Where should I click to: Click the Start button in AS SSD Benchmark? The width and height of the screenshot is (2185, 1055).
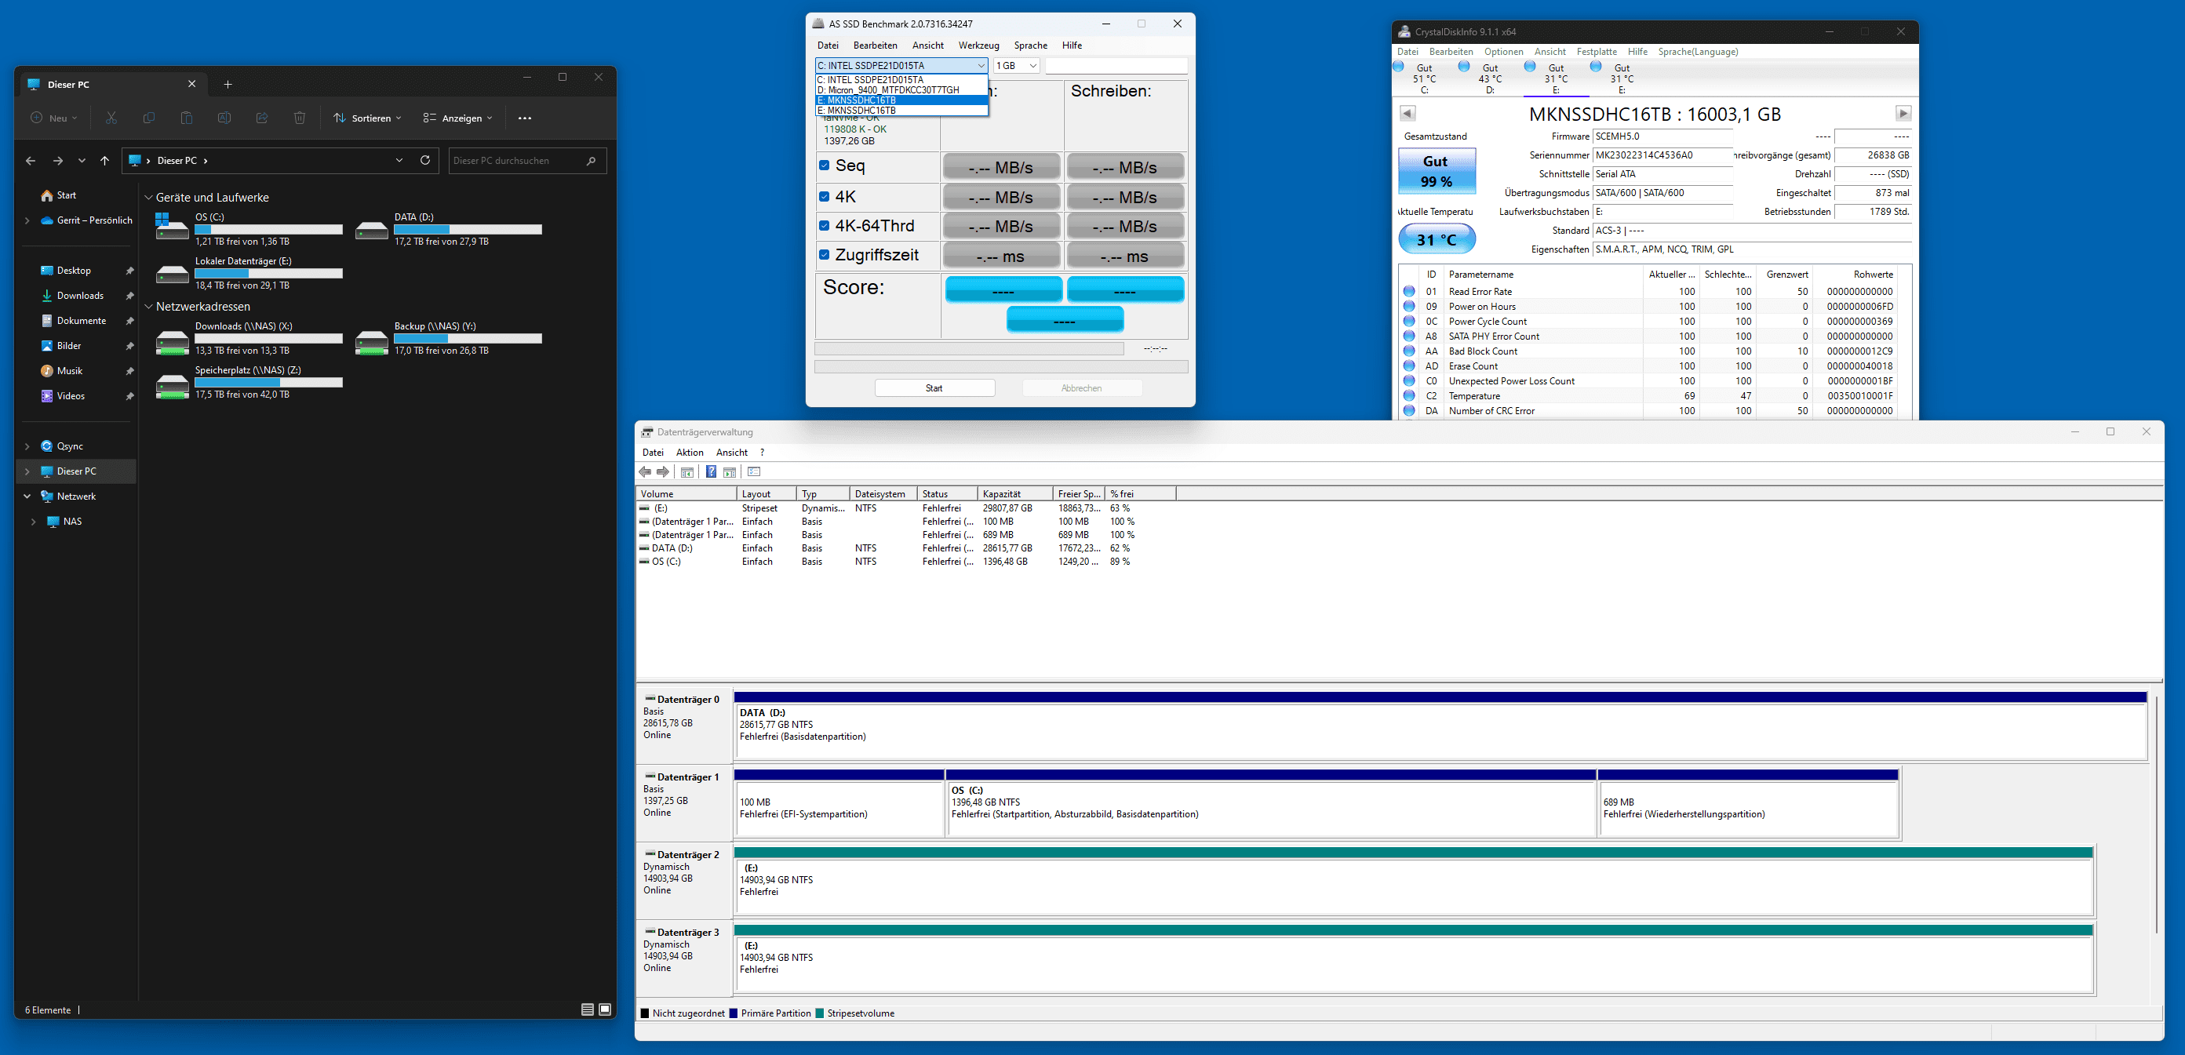[934, 387]
